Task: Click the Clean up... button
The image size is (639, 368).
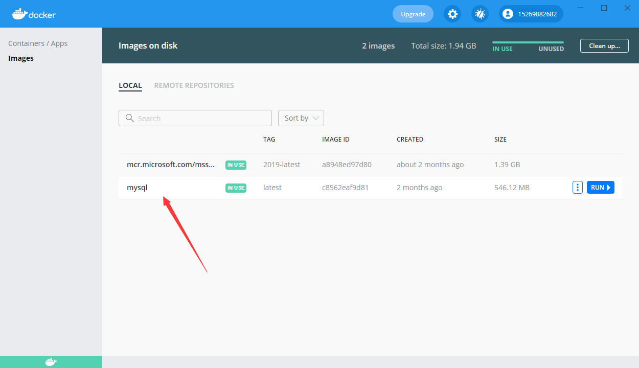Action: [604, 45]
